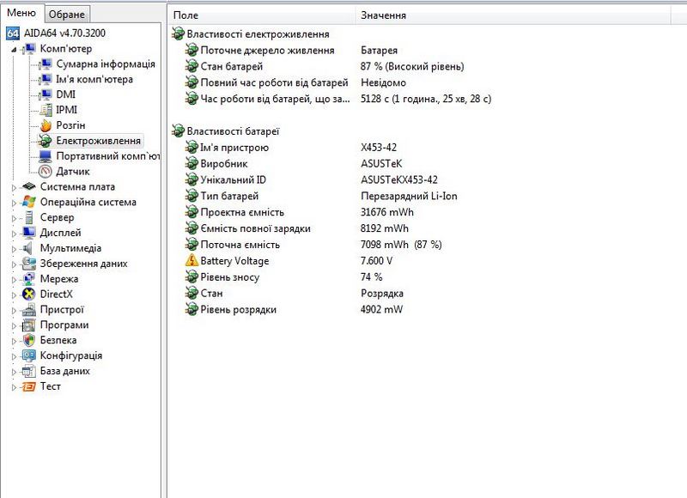Select Сумарна інформація in the tree
Image resolution: width=687 pixels, height=498 pixels.
[x=105, y=64]
